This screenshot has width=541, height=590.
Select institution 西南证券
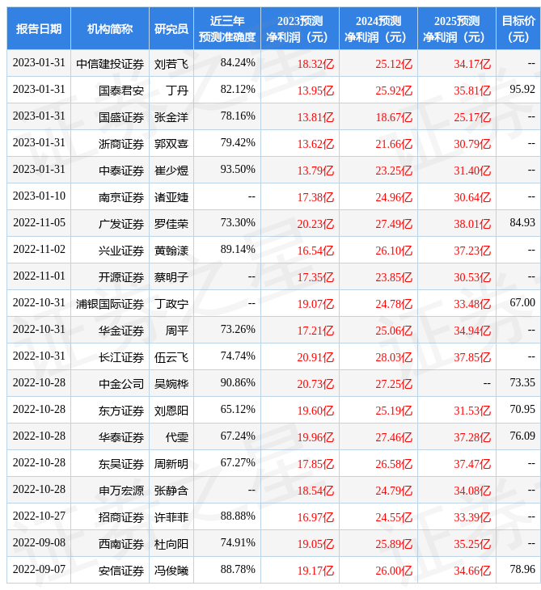coord(121,544)
